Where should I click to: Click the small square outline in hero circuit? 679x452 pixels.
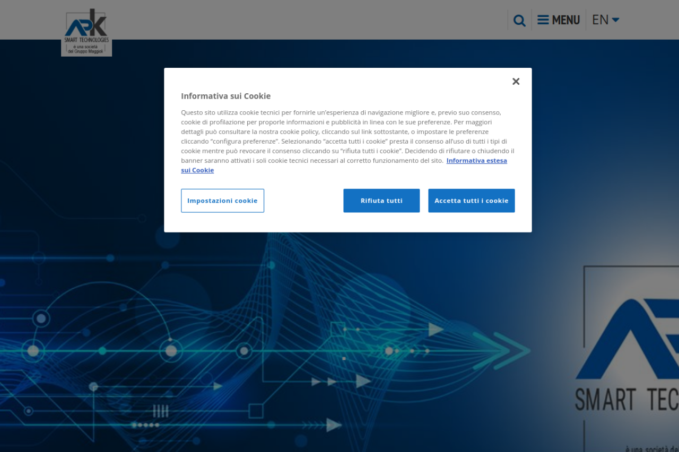pyautogui.click(x=256, y=411)
